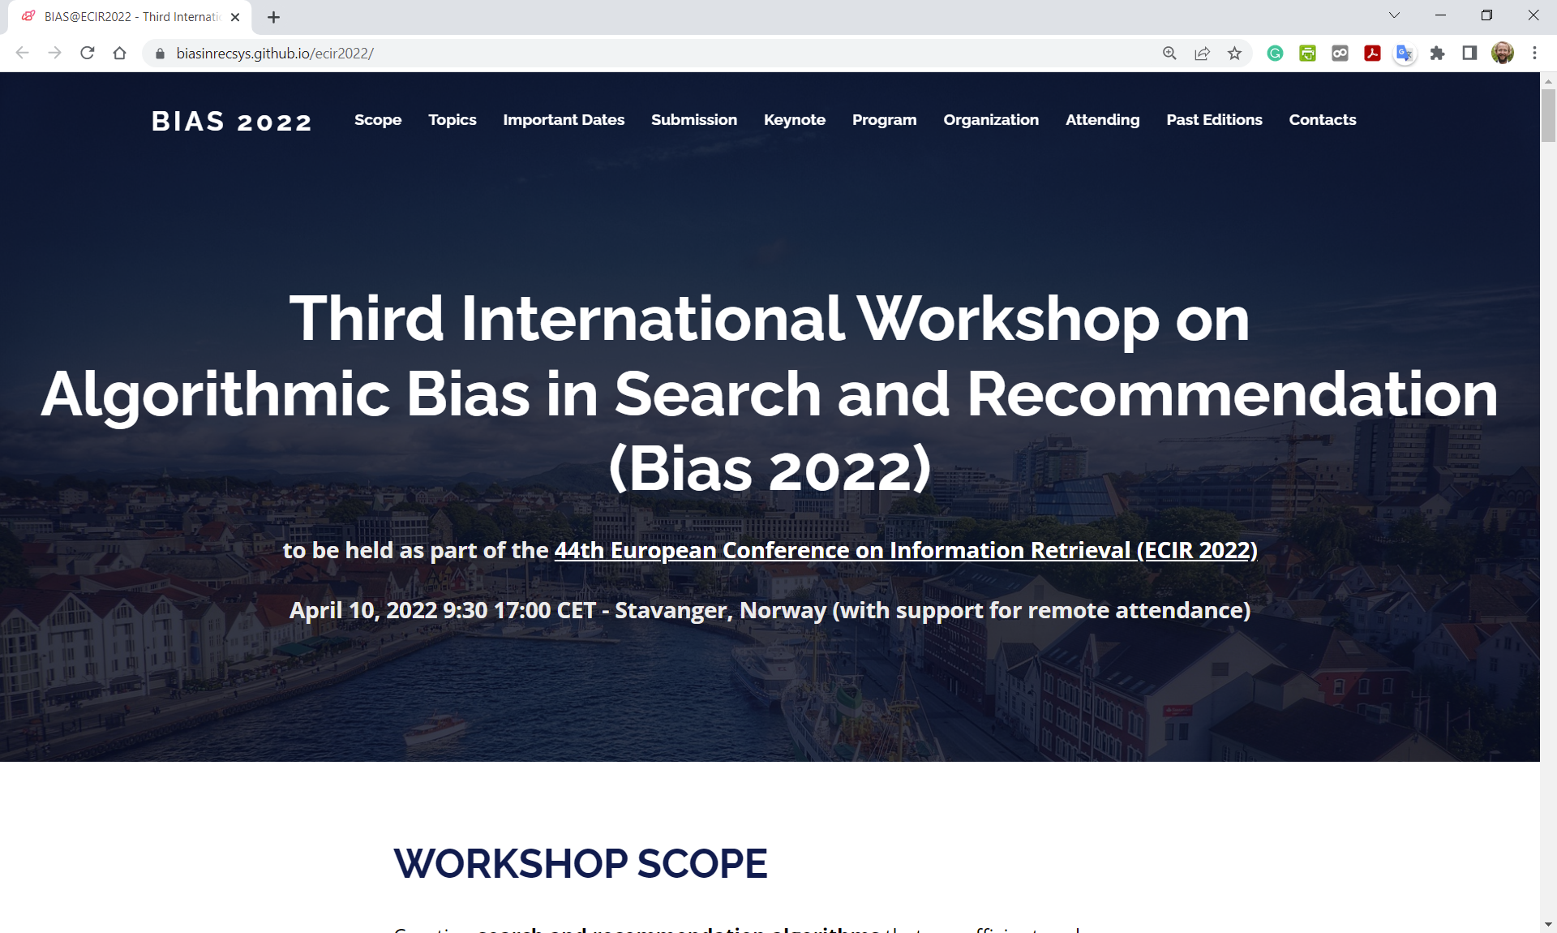Click the zoom magnifier in the address bar
The width and height of the screenshot is (1557, 933).
click(1169, 53)
